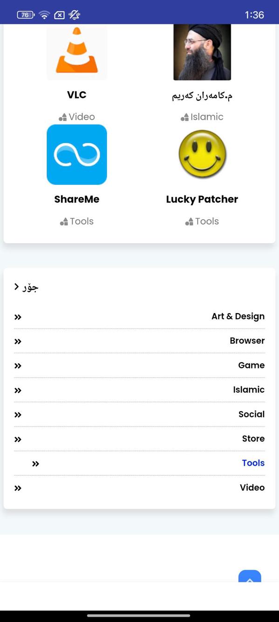Tap category icon beside Lucky Patcher's Tools

coord(189,222)
